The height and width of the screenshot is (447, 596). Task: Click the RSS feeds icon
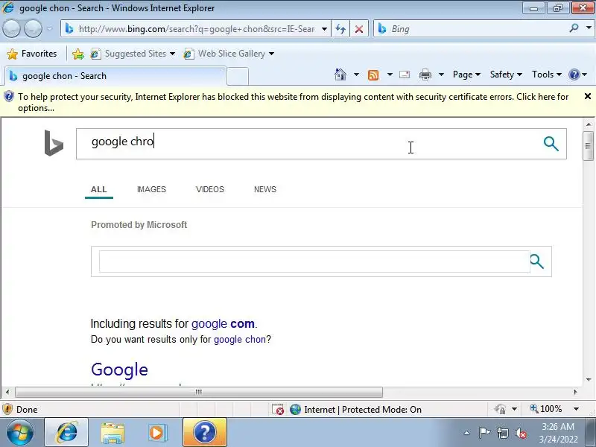click(373, 75)
